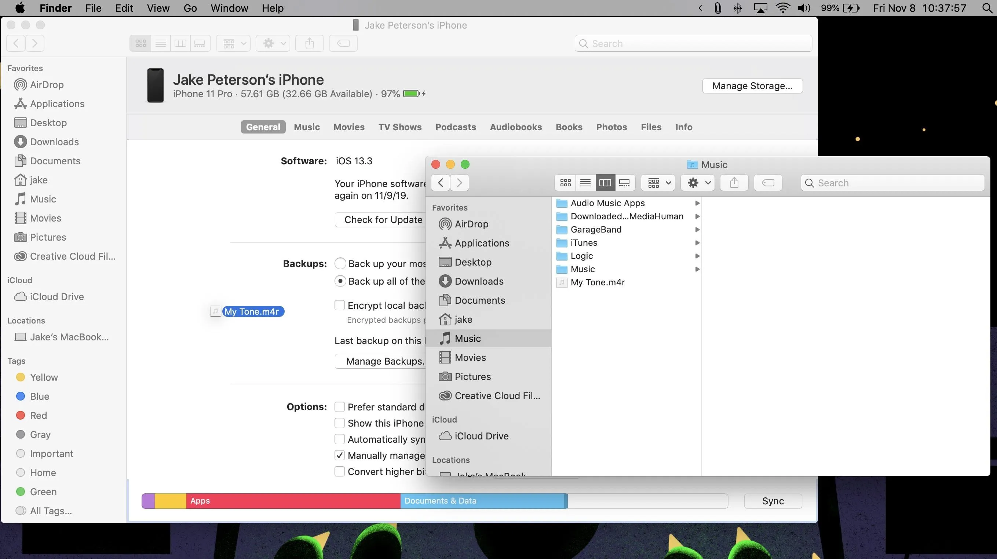Open Creative Cloud Files in iPhone window sidebar
Image resolution: width=997 pixels, height=559 pixels.
[x=65, y=256]
